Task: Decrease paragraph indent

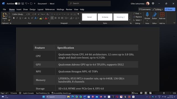Action: (68, 14)
